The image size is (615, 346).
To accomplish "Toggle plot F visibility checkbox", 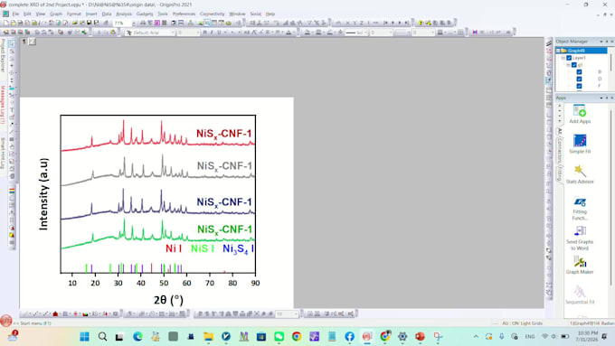I will 579,86.
